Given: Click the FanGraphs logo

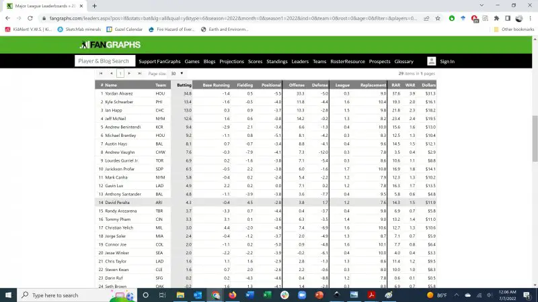Looking at the screenshot, I should pos(110,45).
